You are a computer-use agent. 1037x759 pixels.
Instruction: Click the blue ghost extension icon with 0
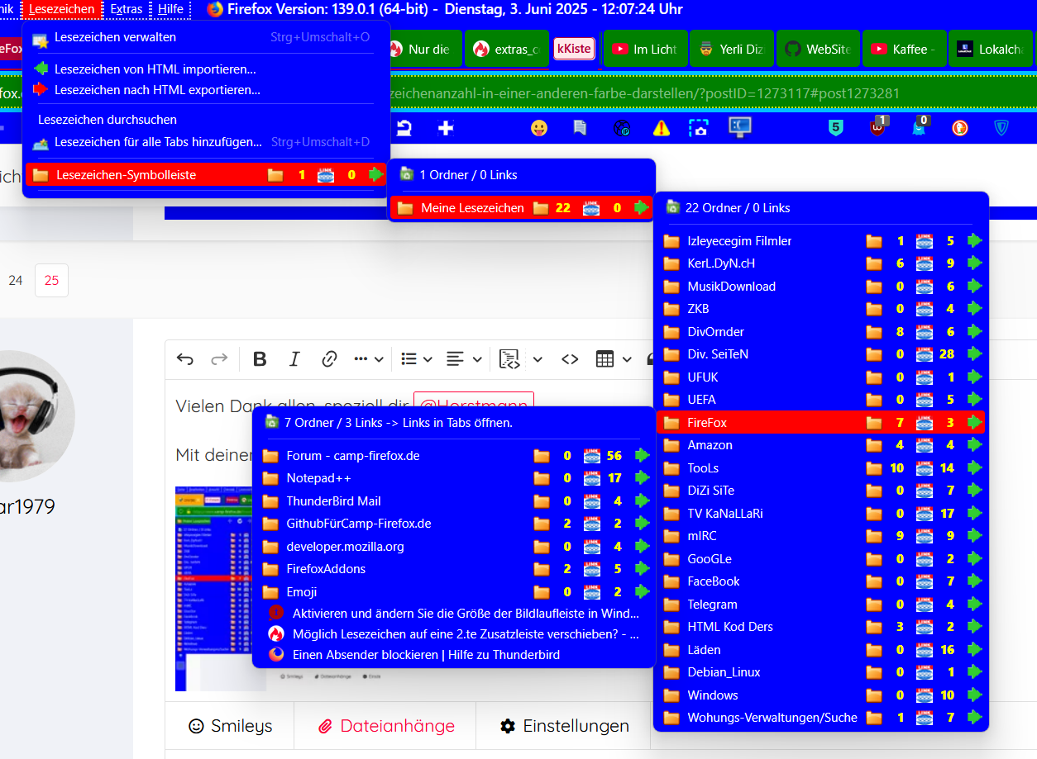pos(919,127)
